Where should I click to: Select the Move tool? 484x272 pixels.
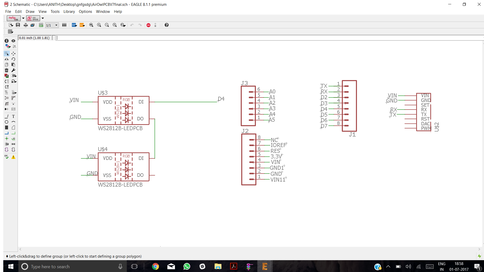point(13,54)
